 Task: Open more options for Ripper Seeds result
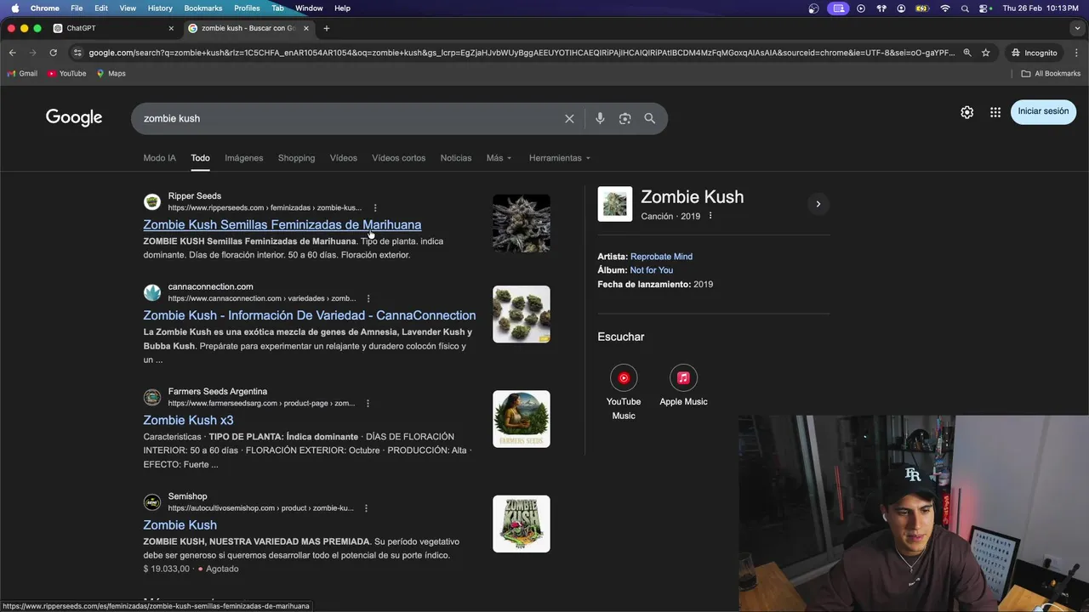pos(375,207)
